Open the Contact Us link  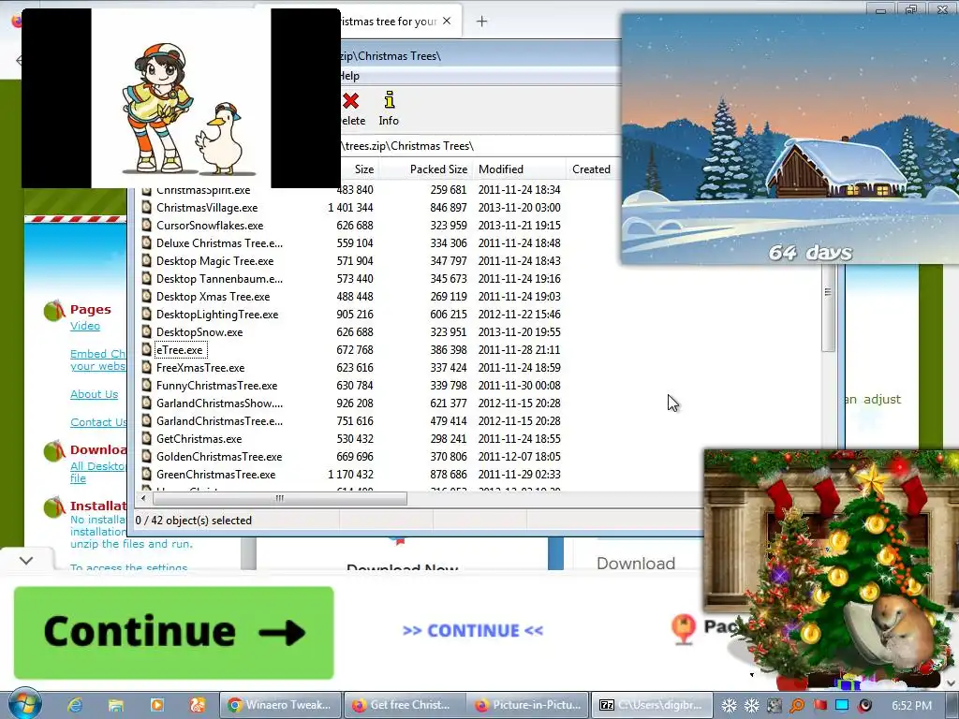[98, 422]
